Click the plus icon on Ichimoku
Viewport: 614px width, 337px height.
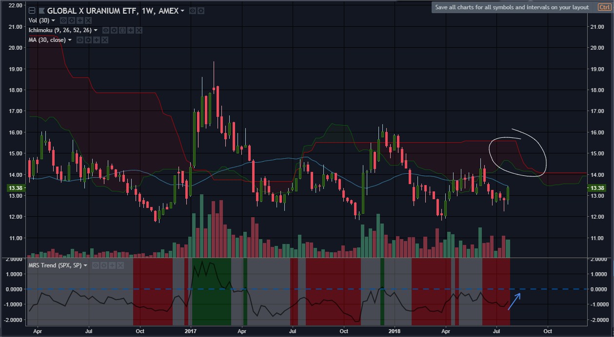(130, 30)
